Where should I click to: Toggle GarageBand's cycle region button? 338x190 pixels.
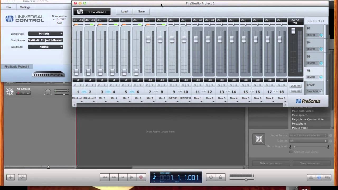point(211,177)
